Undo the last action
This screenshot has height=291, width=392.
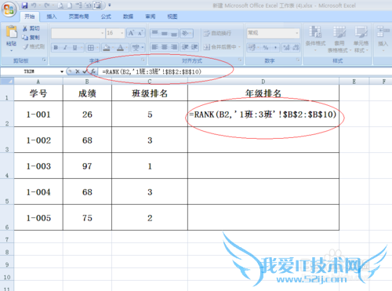[x=34, y=5]
